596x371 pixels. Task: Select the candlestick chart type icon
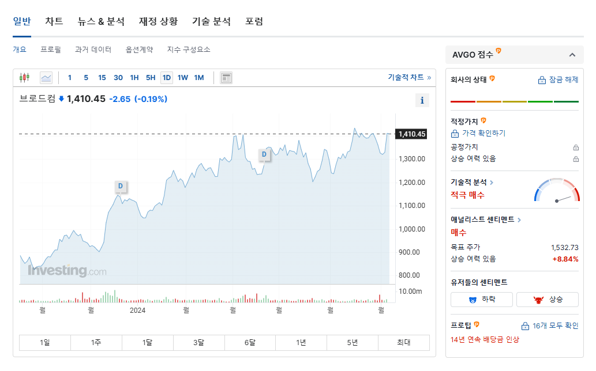coord(25,77)
